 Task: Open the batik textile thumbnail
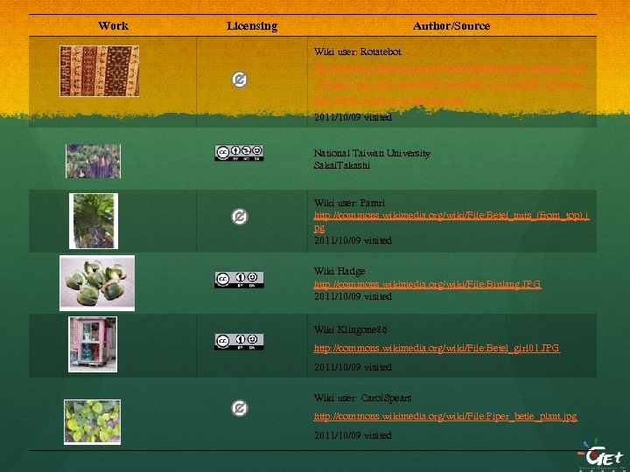click(x=99, y=71)
